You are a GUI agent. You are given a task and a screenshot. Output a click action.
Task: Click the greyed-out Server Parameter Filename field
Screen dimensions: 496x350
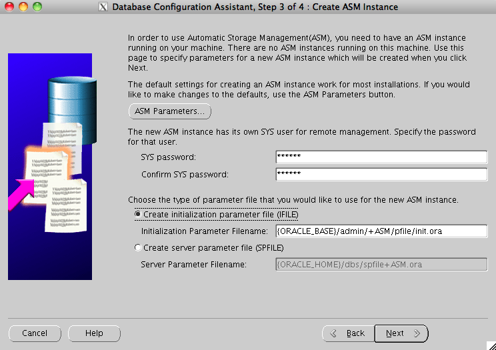pos(381,265)
